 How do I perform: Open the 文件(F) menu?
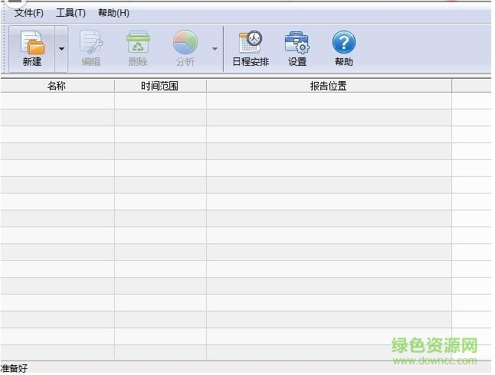[x=29, y=13]
